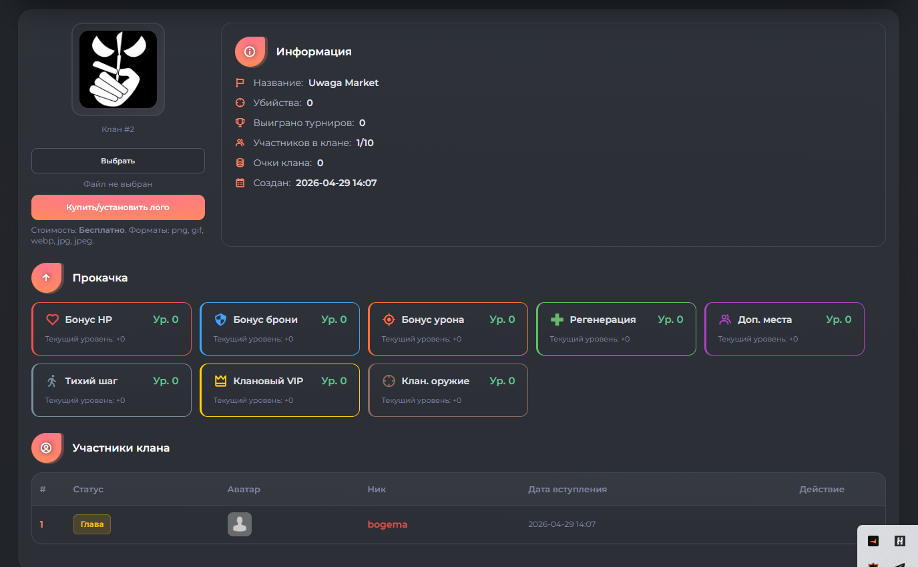Image resolution: width=918 pixels, height=567 pixels.
Task: Click the info icon next to Информация header
Action: tap(250, 51)
